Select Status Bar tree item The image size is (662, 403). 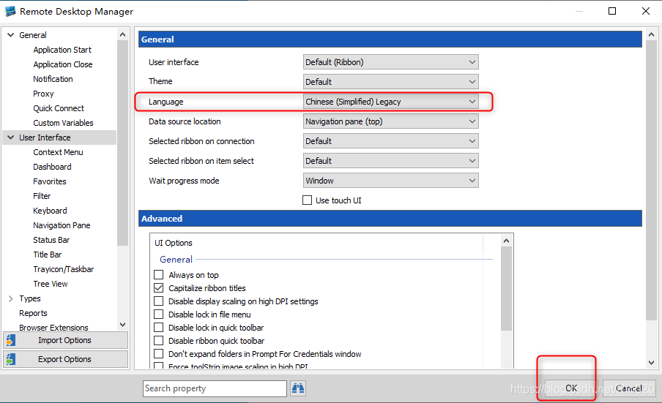tap(51, 240)
